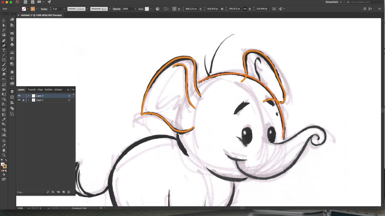Open the Uniform width profile dropdown
Image resolution: width=385 pixels, height=216 pixels.
(87, 9)
